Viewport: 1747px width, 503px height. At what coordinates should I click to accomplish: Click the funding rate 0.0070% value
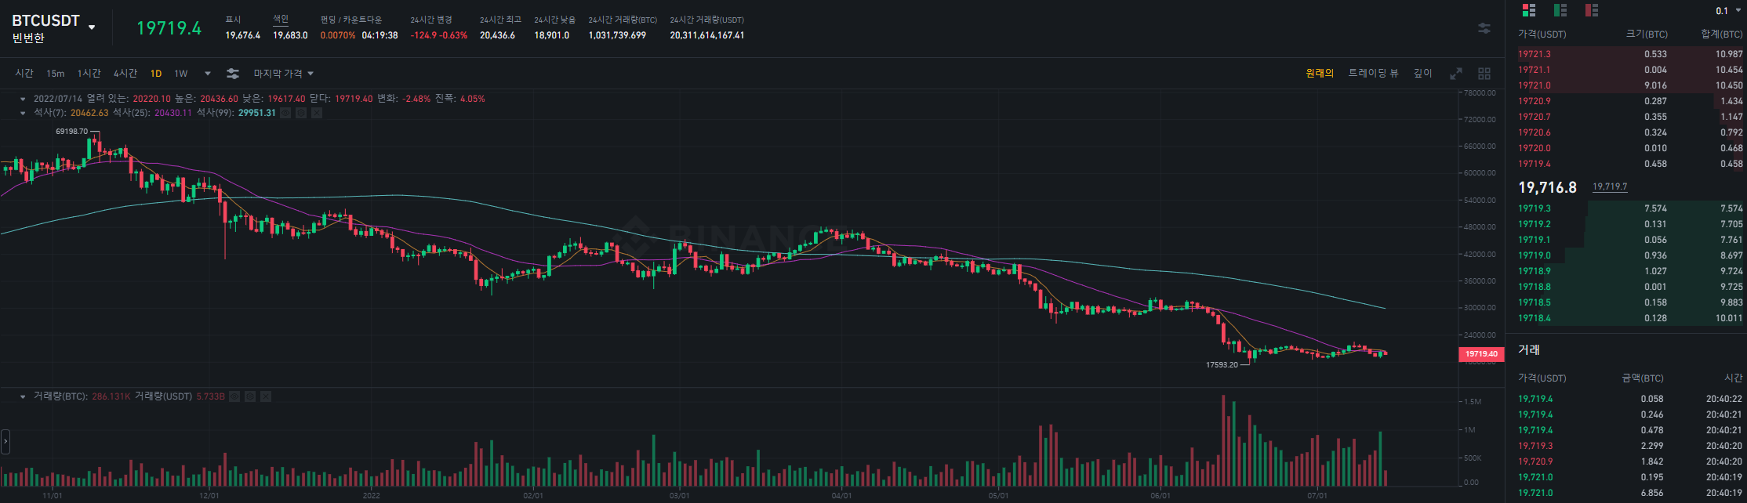point(337,35)
